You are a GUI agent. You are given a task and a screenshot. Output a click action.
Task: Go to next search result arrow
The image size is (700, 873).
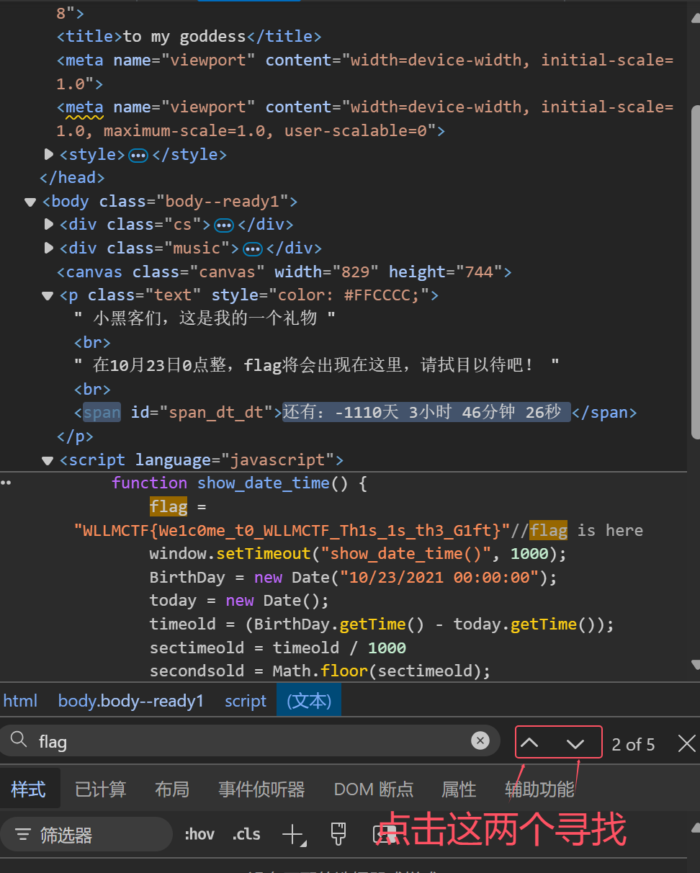point(575,743)
